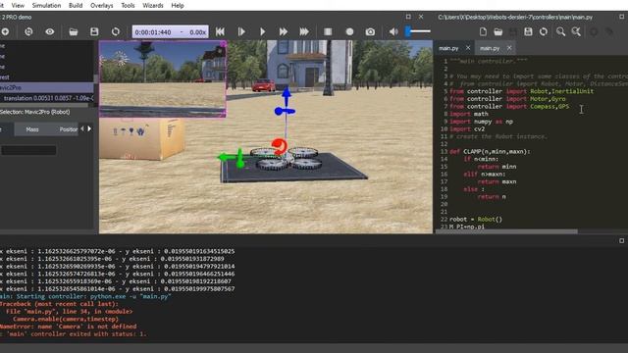Open a file with editor folder icon
This screenshot has width=628, height=353.
497,31
